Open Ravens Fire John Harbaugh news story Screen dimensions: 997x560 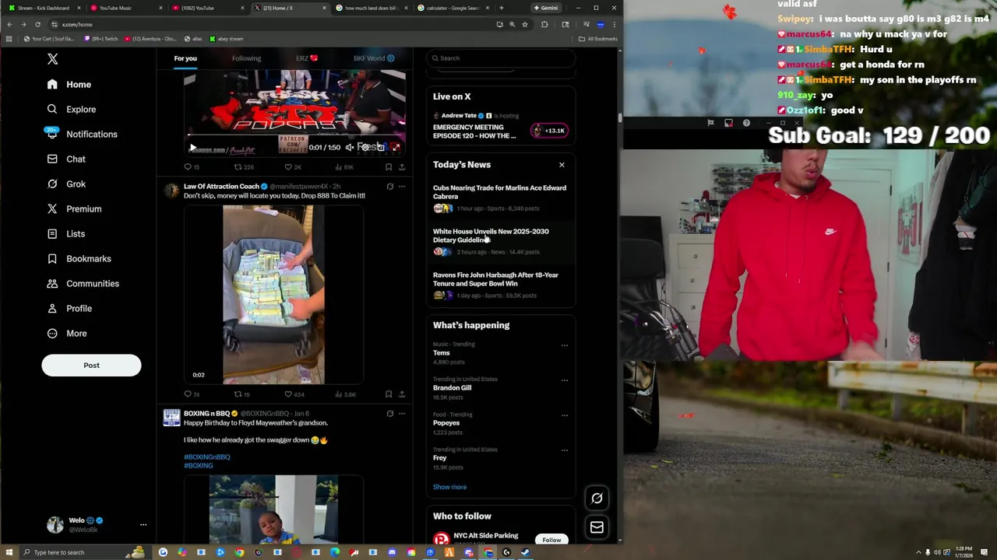point(500,285)
